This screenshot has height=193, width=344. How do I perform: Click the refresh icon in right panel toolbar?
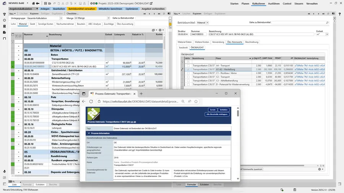328,14
